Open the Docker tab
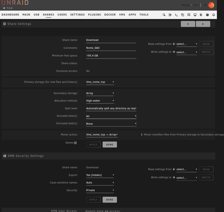Image resolution: width=224 pixels, height=212 pixels. click(110, 15)
